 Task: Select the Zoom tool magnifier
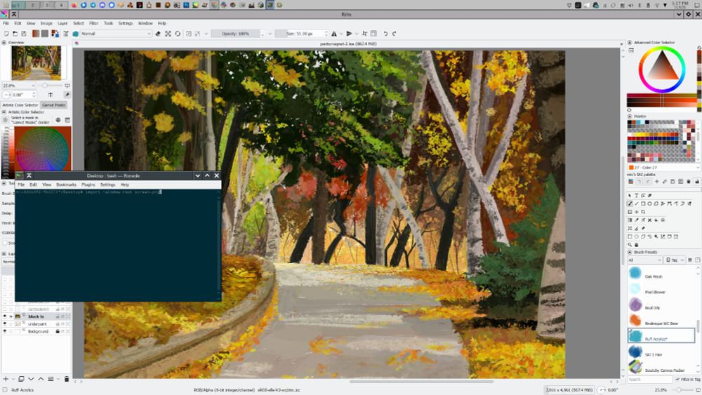point(630,245)
